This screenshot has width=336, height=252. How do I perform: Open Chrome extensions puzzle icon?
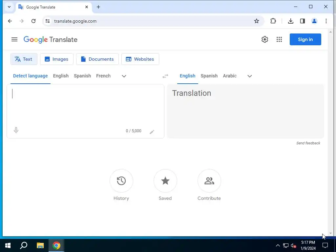[x=273, y=21]
